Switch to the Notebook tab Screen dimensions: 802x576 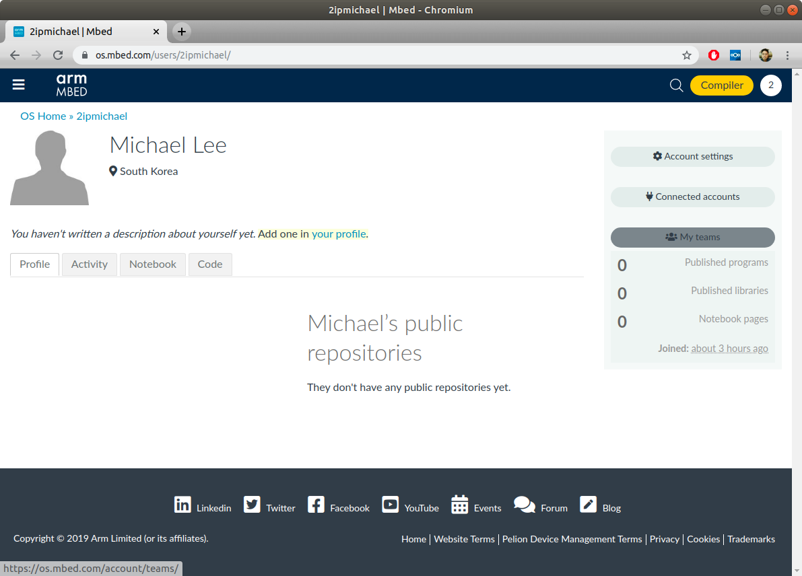[152, 264]
